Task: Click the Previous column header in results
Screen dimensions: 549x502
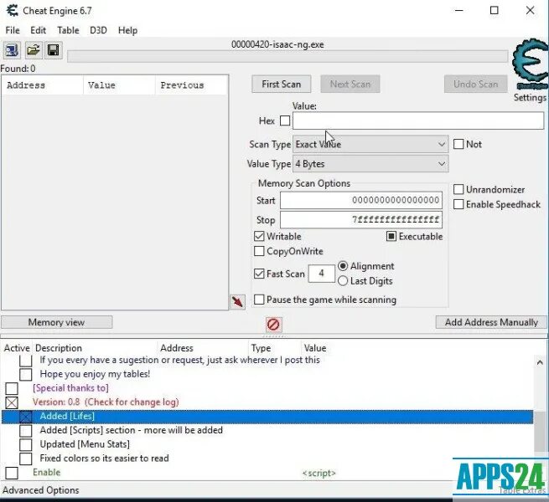Action: click(191, 85)
